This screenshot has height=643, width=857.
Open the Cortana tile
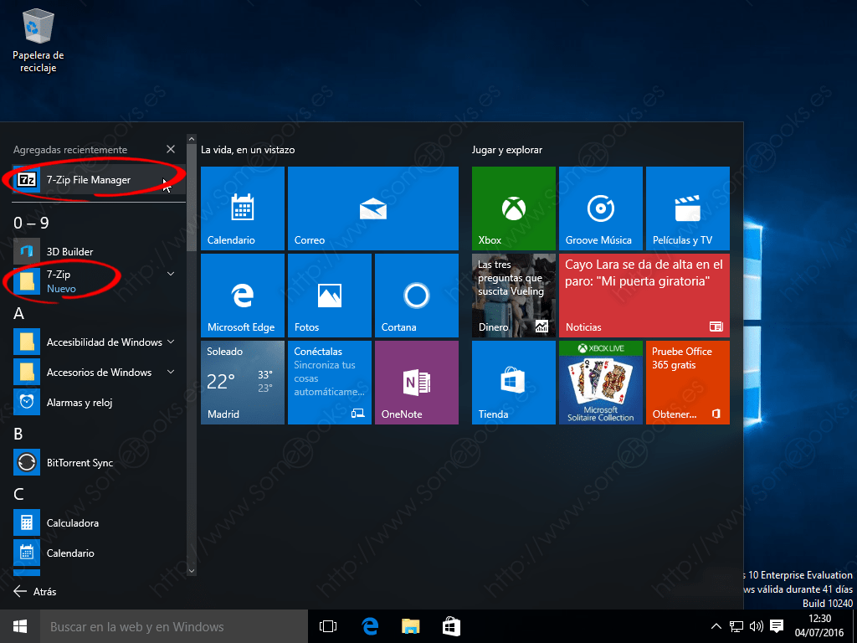pos(416,295)
